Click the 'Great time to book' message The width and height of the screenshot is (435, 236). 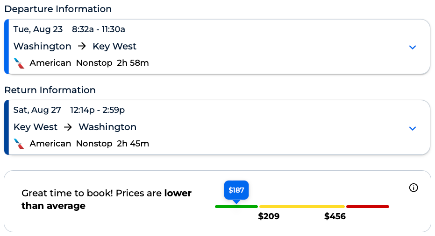point(107,200)
